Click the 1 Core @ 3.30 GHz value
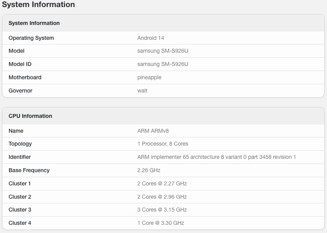327x233 pixels. [x=161, y=223]
